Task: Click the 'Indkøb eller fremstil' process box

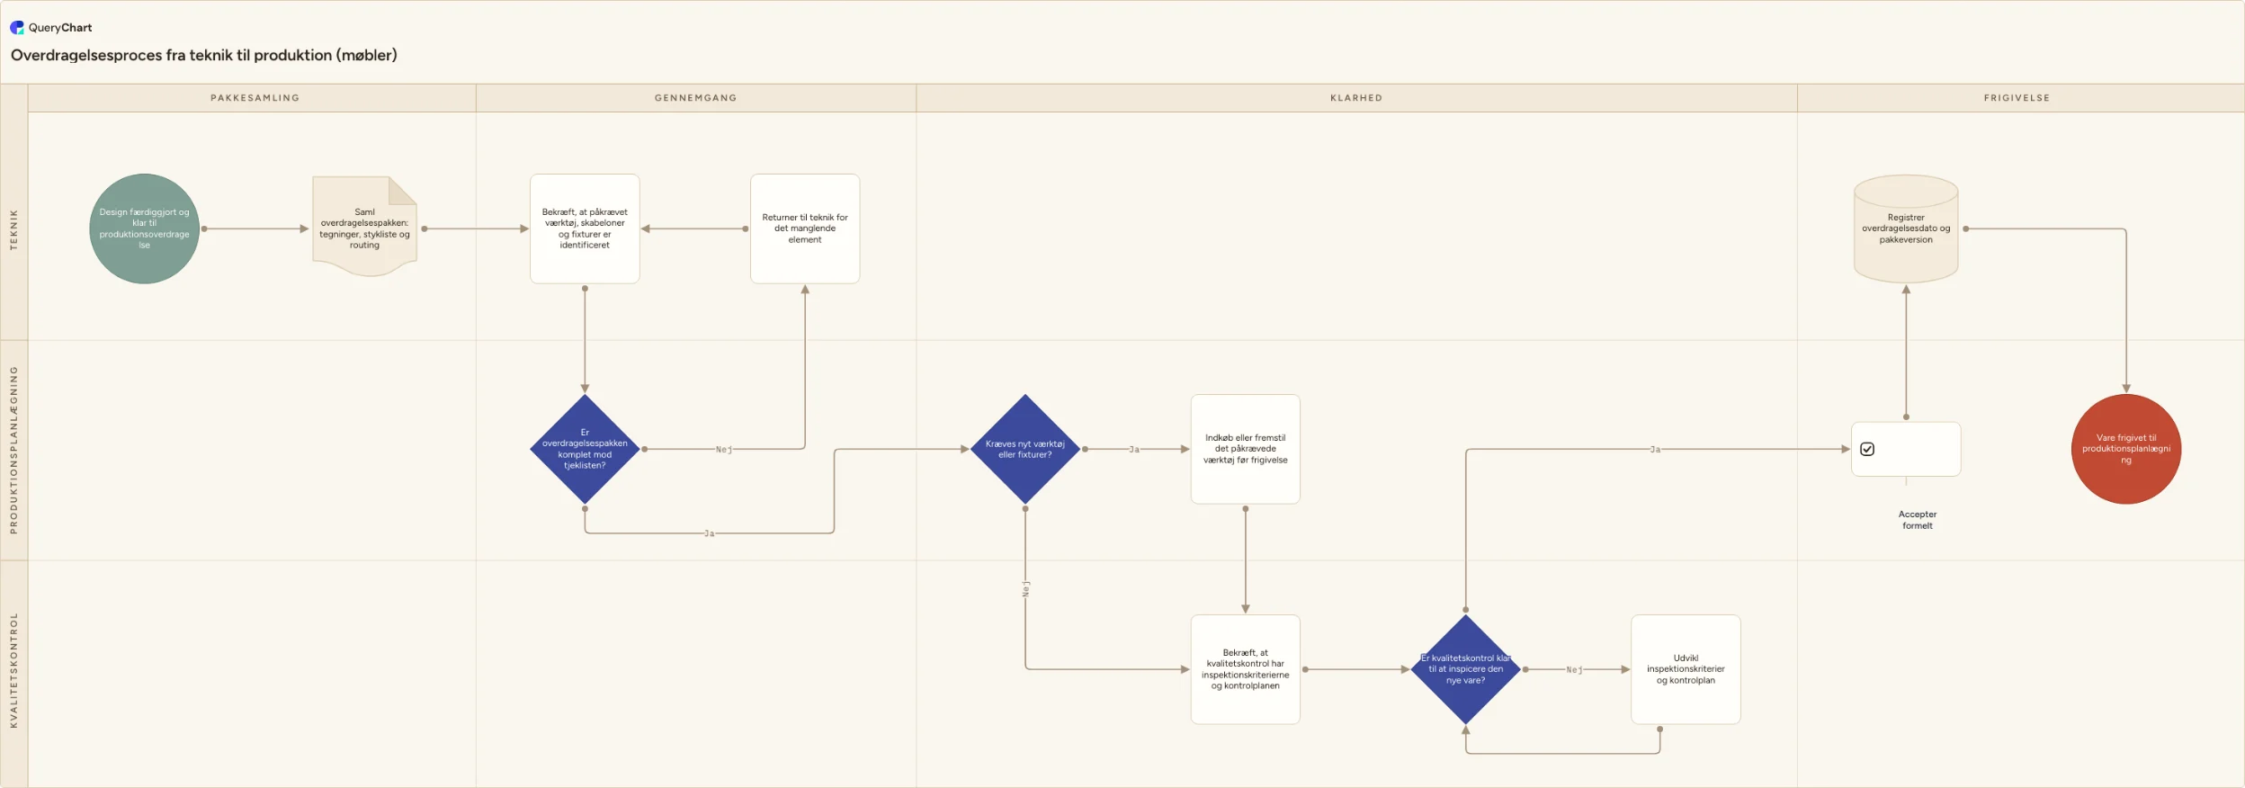Action: (1245, 449)
